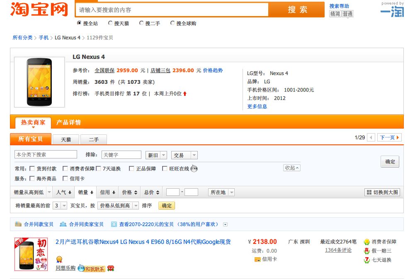Open seller 同想乐购 link
The image size is (415, 280).
[x=66, y=268]
